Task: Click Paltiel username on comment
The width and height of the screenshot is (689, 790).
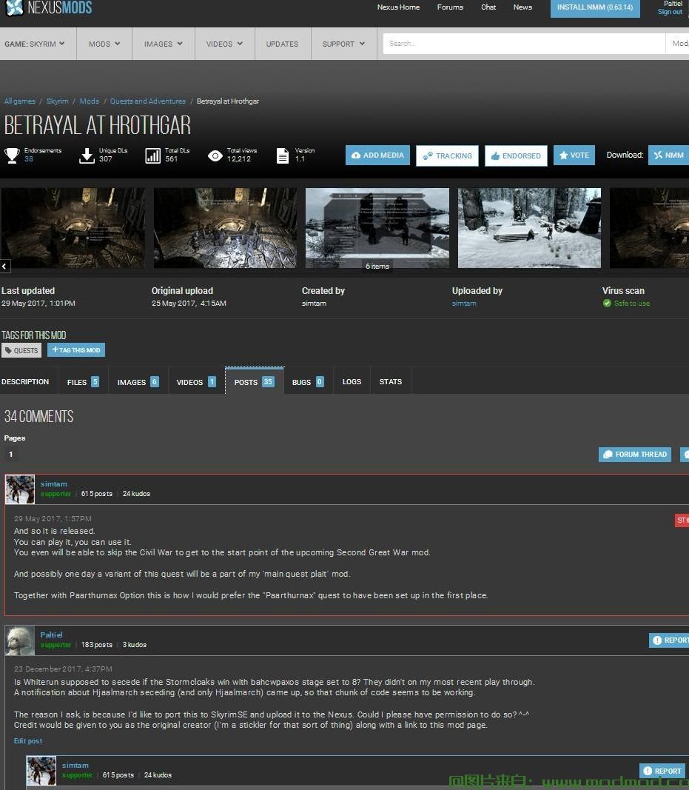Action: pos(51,635)
